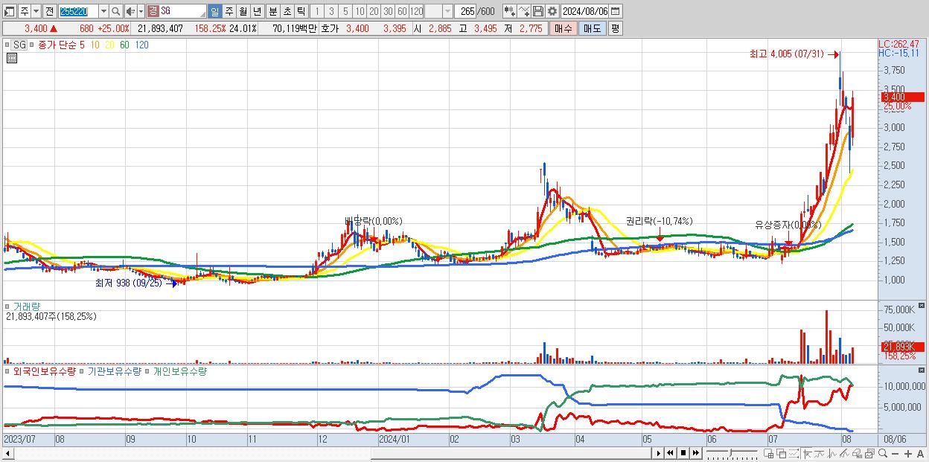Fast-forward chart replay button
The image size is (929, 462).
tap(695, 454)
